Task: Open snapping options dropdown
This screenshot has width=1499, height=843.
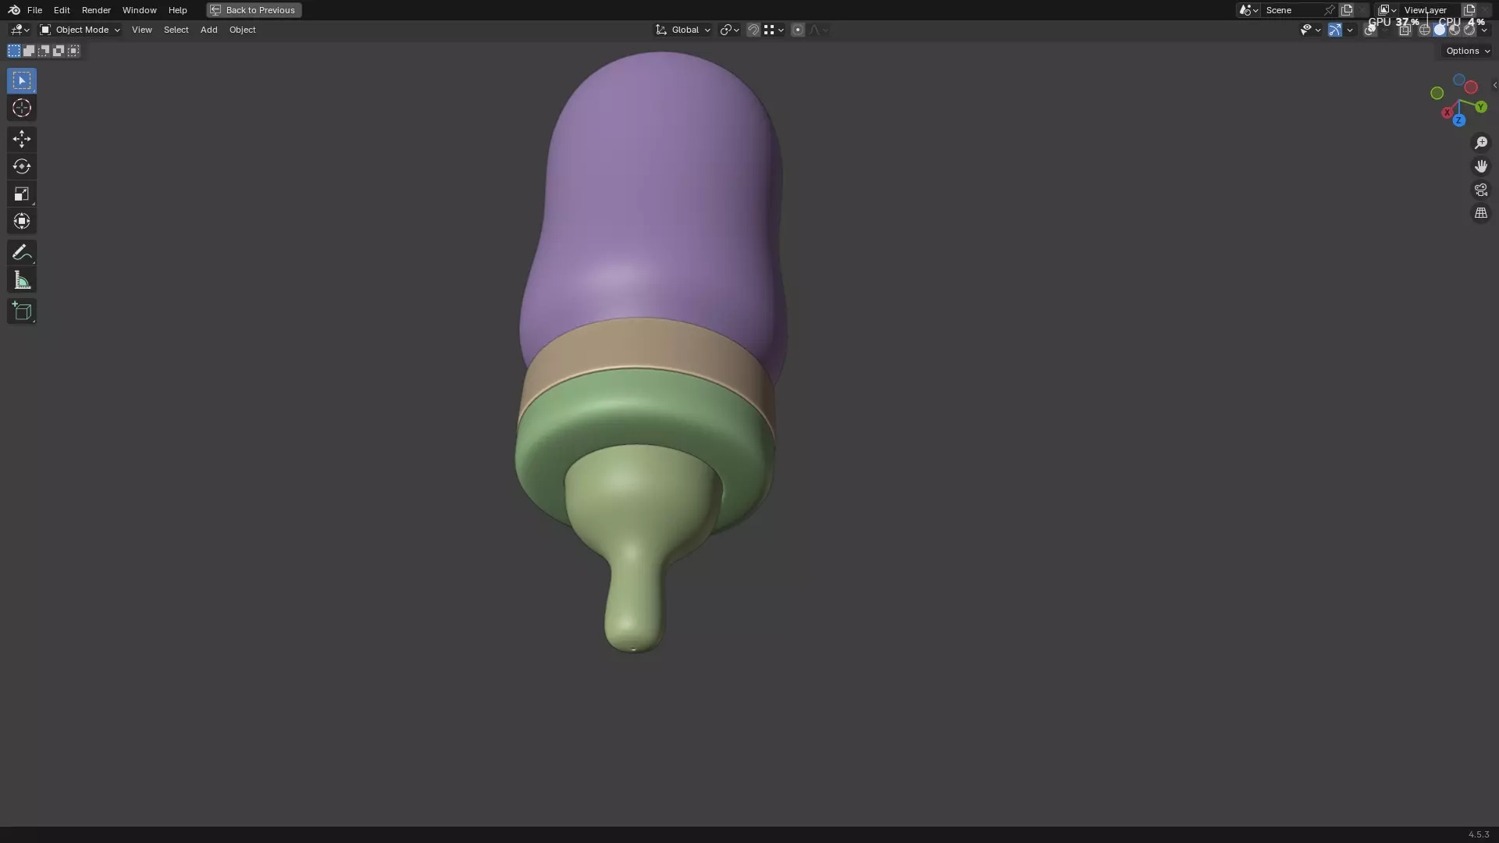Action: (x=774, y=30)
